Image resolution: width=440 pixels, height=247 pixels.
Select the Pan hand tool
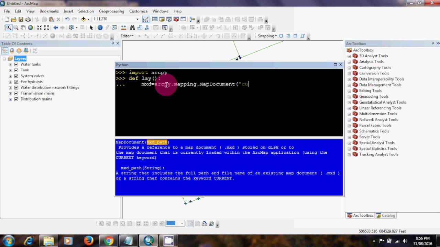pos(23,28)
